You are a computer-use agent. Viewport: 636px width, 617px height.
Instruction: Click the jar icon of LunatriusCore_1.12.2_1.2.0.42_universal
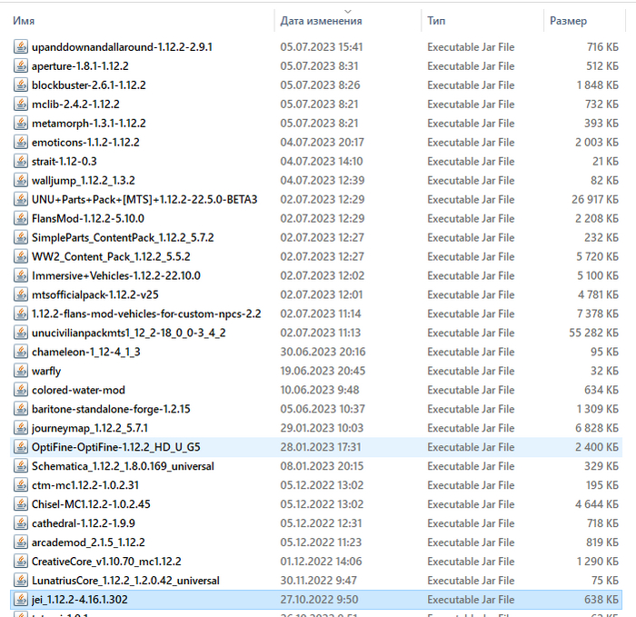[21, 581]
